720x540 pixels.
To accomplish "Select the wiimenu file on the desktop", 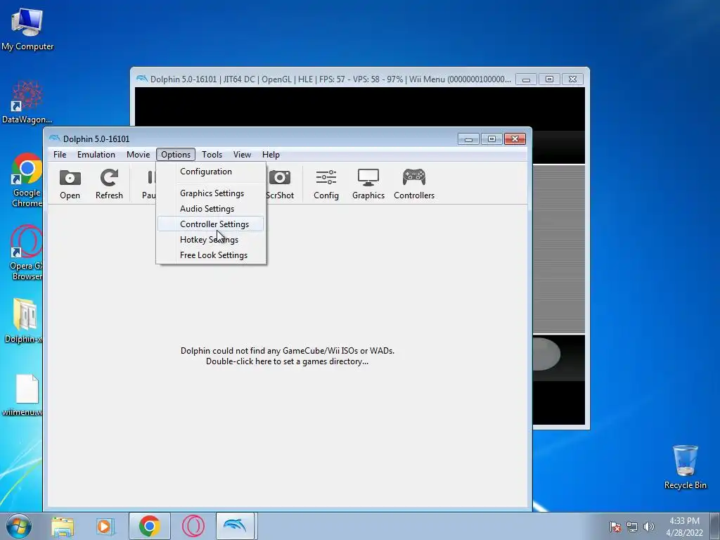I will click(22, 395).
